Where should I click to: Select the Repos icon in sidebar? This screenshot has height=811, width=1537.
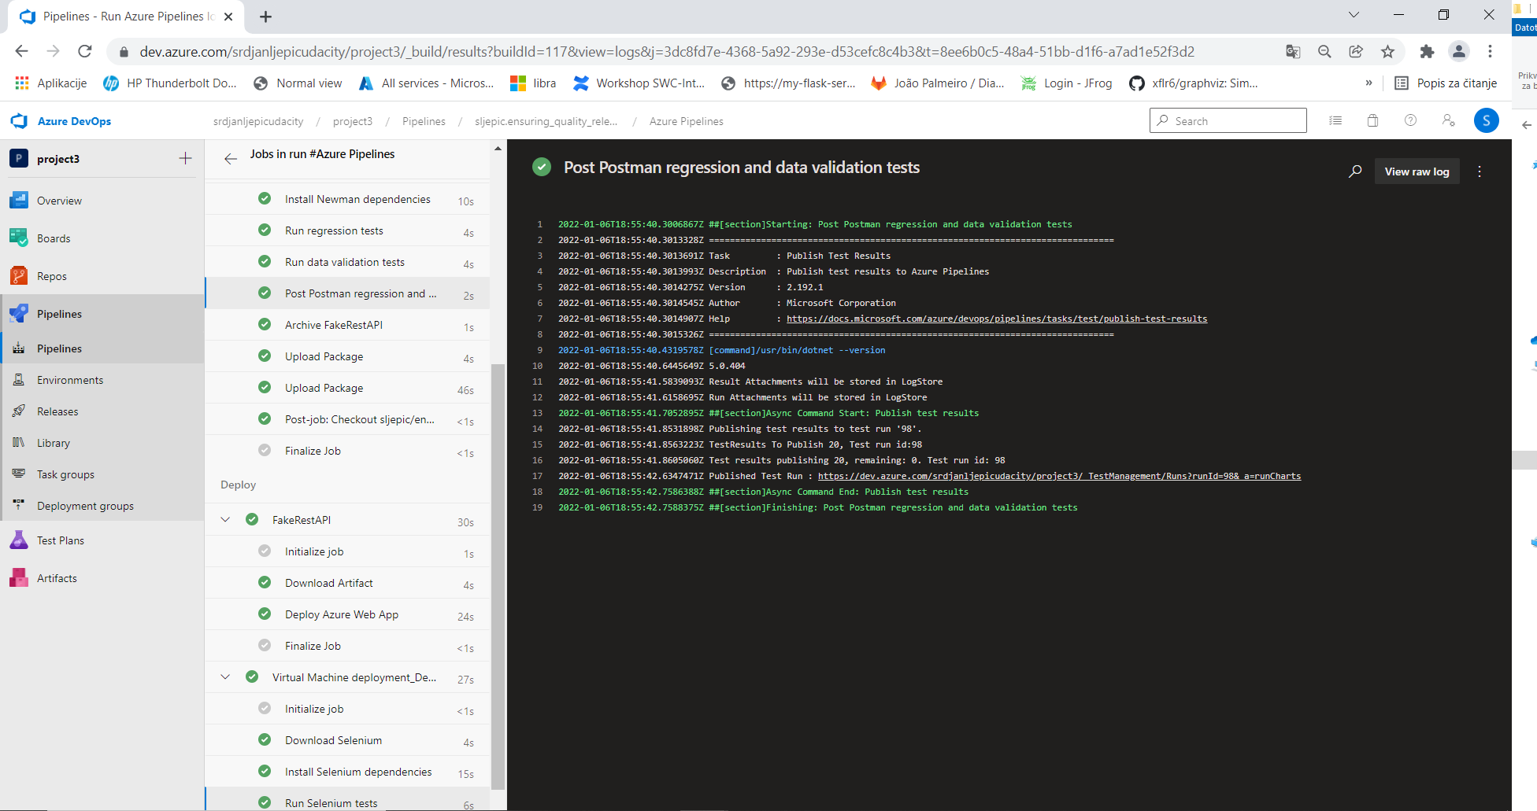18,275
